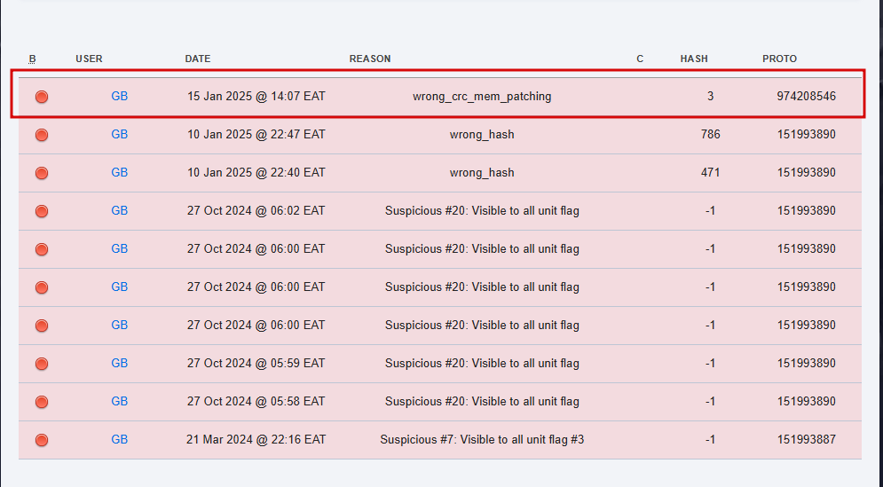The image size is (883, 487).
Task: Click the red status dot in the 14:07 row
Action: pos(42,97)
